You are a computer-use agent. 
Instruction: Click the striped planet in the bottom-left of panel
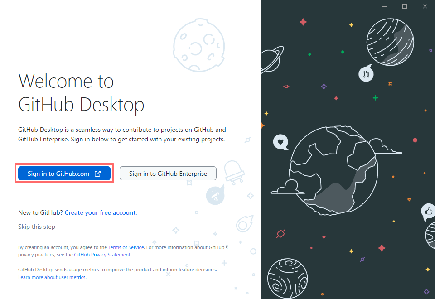point(288,279)
